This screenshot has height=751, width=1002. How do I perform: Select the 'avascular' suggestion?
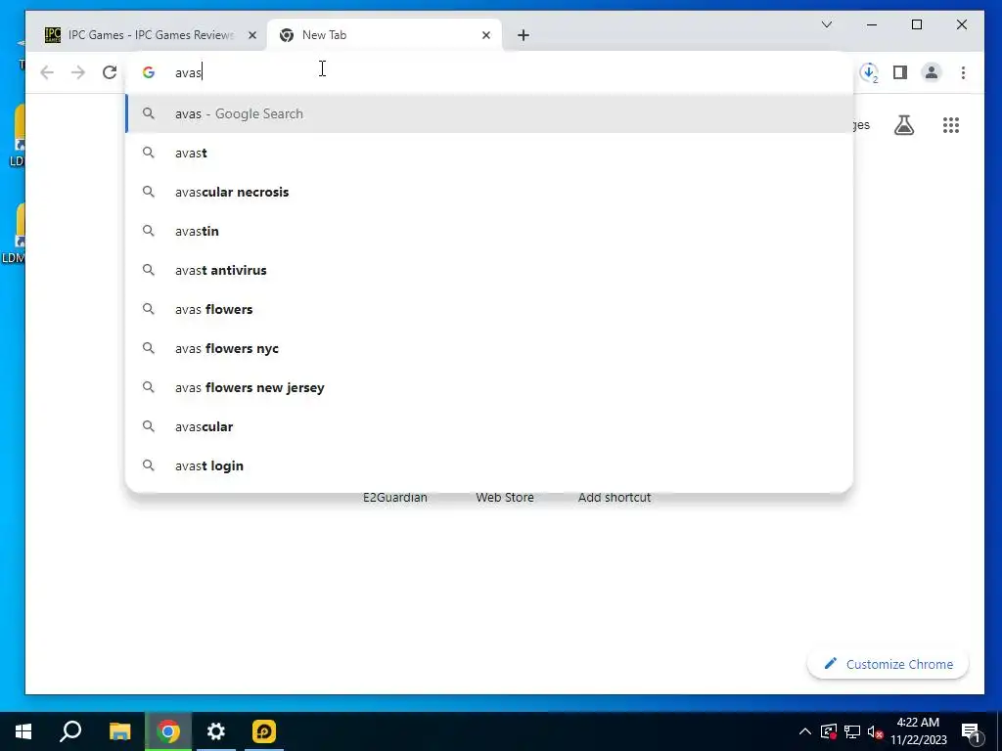[x=489, y=426]
